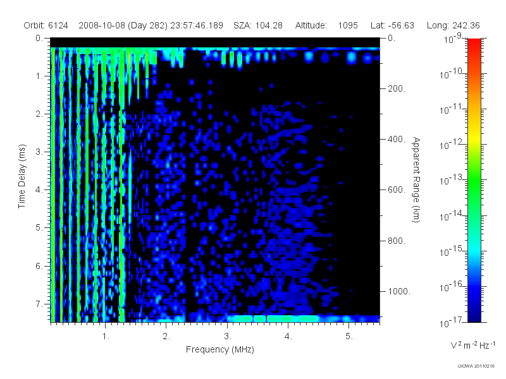506x379 pixels.
Task: Click the Frequency (MHz) axis title
Action: click(219, 350)
